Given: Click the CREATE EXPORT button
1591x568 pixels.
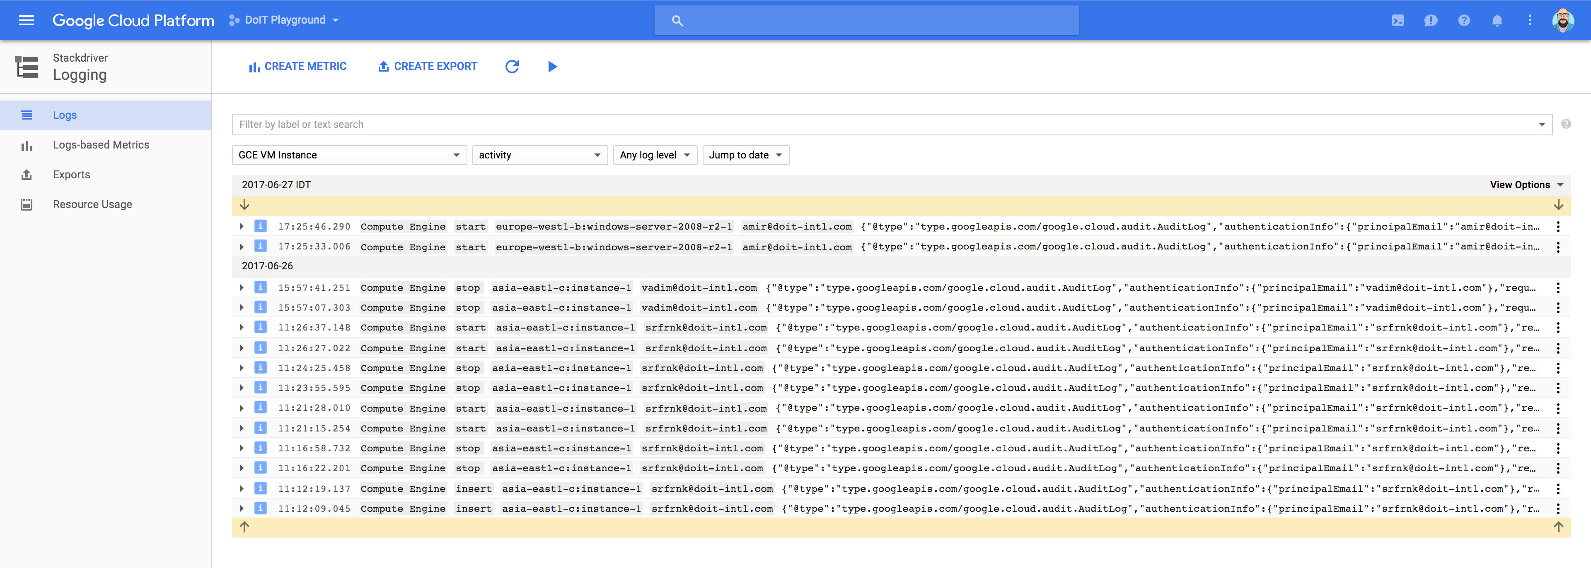Looking at the screenshot, I should pos(428,67).
